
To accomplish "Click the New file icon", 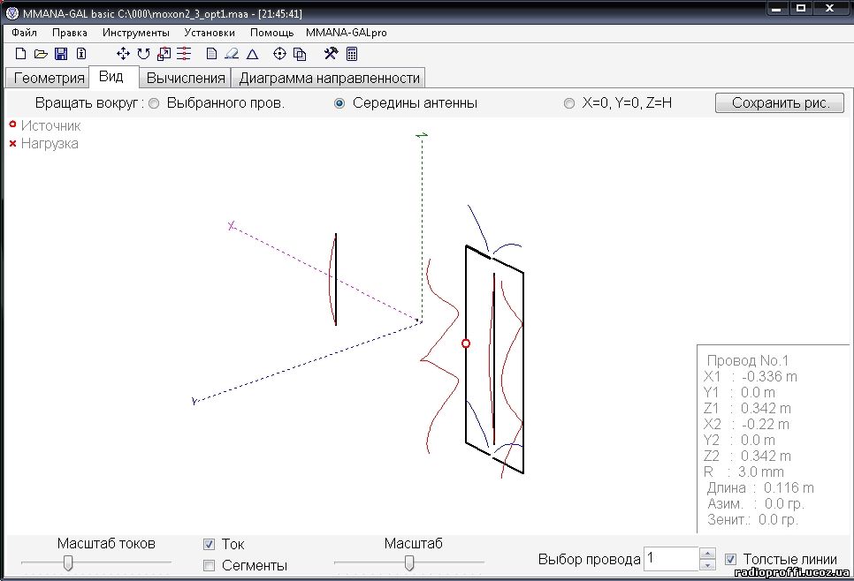I will point(20,53).
